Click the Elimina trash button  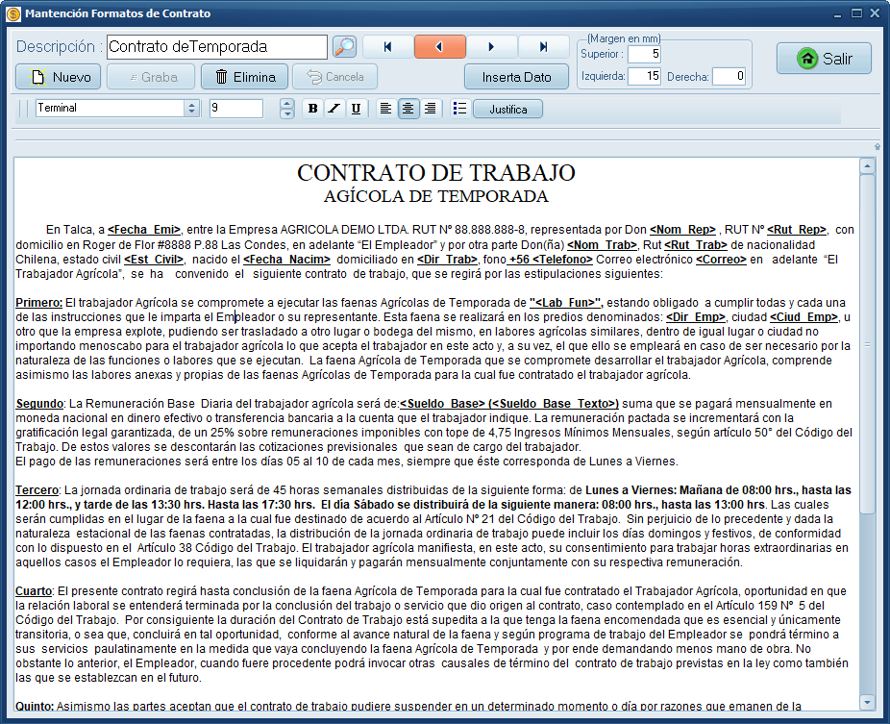245,77
